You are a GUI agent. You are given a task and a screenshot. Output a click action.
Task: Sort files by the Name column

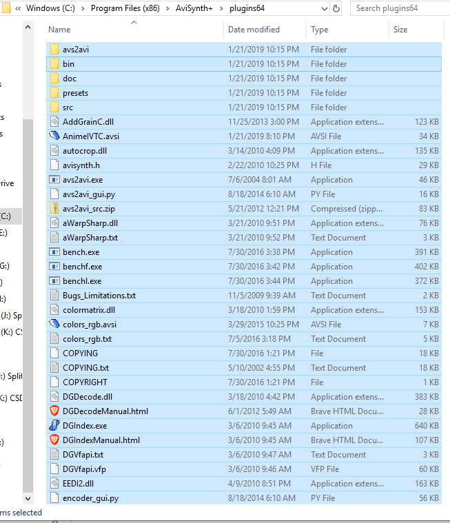134,30
